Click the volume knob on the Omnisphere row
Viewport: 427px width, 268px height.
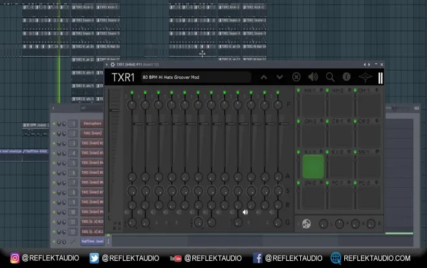click(64, 124)
